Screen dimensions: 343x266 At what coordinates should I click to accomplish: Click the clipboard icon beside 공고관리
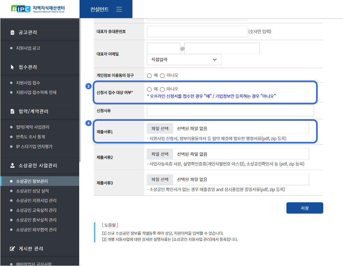(12, 33)
